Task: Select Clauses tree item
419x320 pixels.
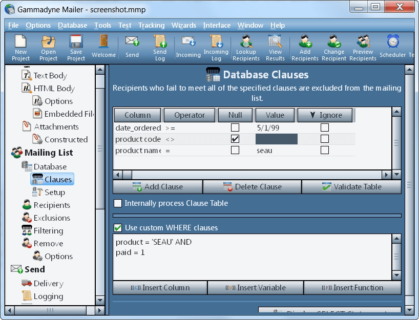Action: point(52,179)
